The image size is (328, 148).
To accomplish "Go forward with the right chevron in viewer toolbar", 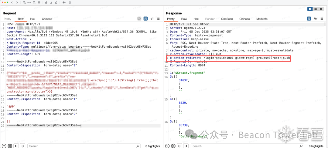I will click(17, 2).
